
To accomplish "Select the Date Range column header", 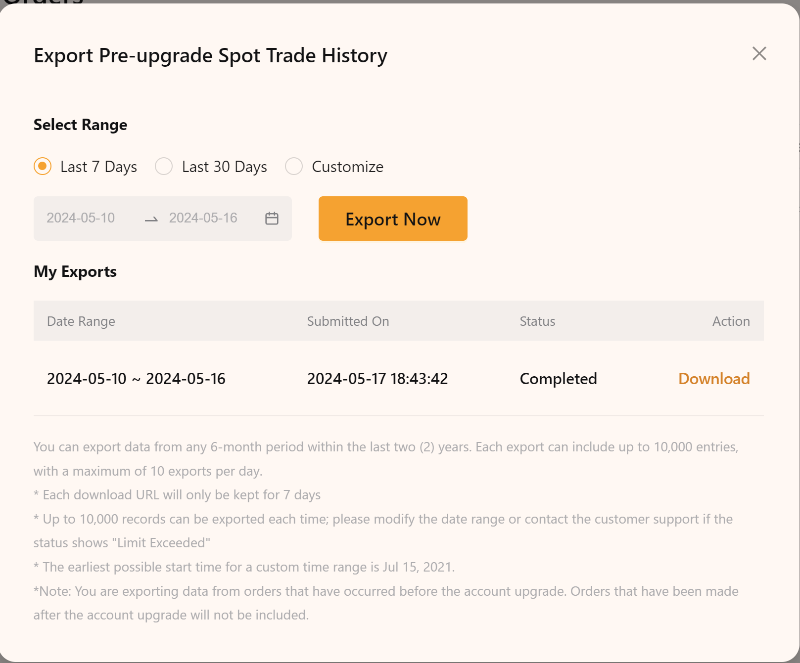I will click(81, 321).
